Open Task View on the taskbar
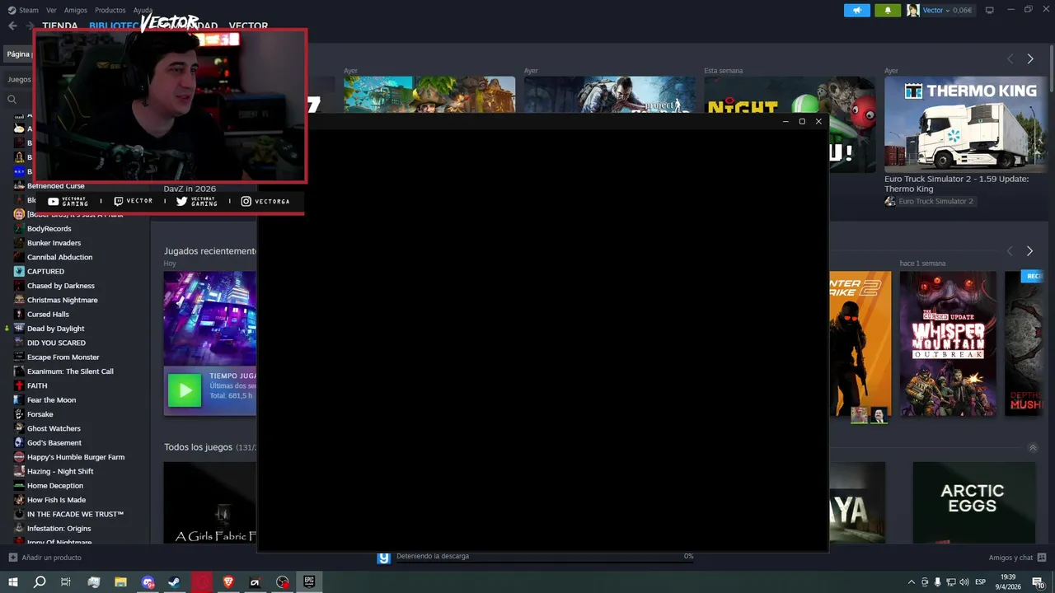The height and width of the screenshot is (593, 1055). tap(66, 582)
